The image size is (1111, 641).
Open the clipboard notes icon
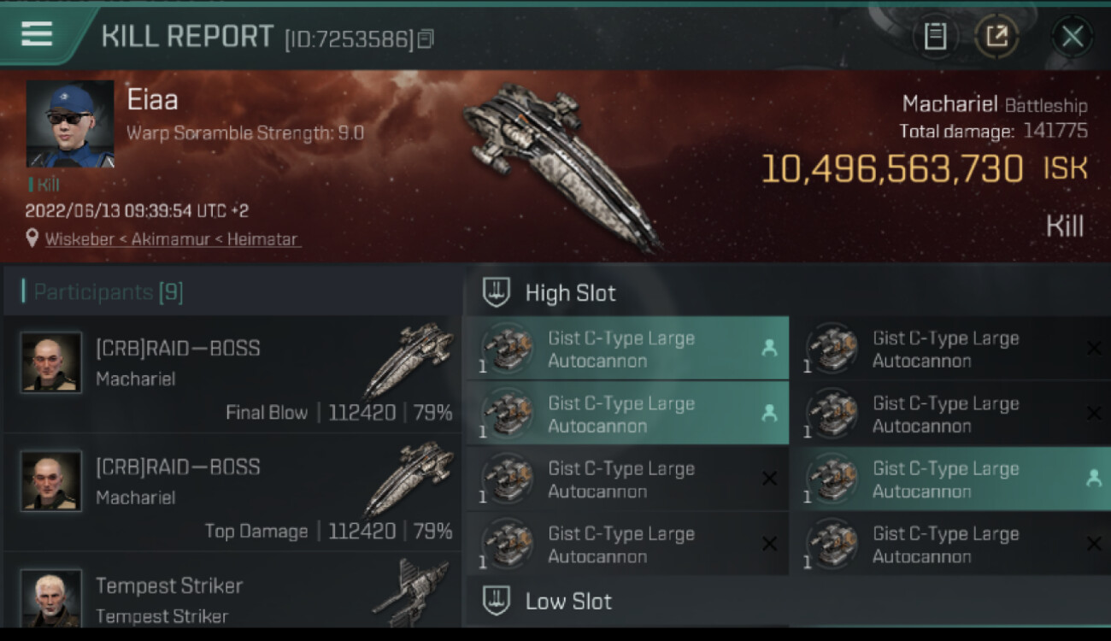[936, 37]
